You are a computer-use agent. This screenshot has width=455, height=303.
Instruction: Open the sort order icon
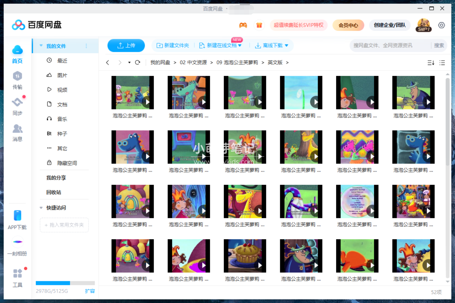coord(431,62)
